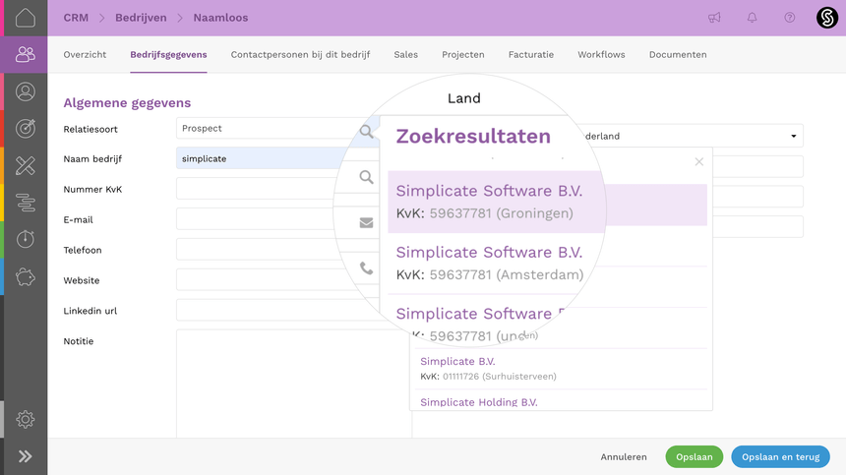846x475 pixels.
Task: Open announcements megaphone icon
Action: [714, 18]
